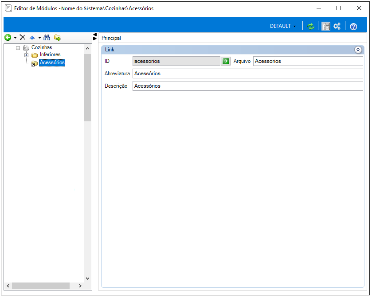Click the green back arrow icon
The height and width of the screenshot is (298, 372).
coord(8,38)
